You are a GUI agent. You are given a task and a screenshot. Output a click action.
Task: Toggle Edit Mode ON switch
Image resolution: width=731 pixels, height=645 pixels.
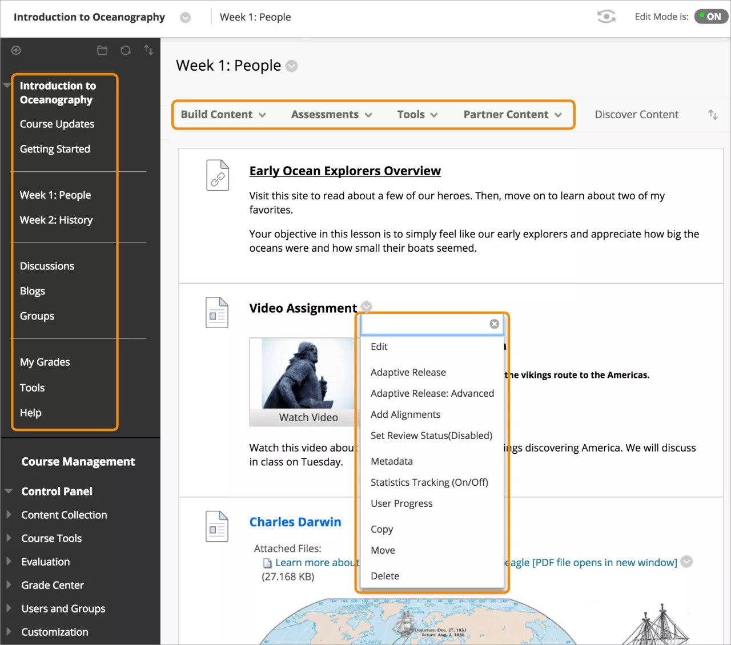pyautogui.click(x=711, y=17)
